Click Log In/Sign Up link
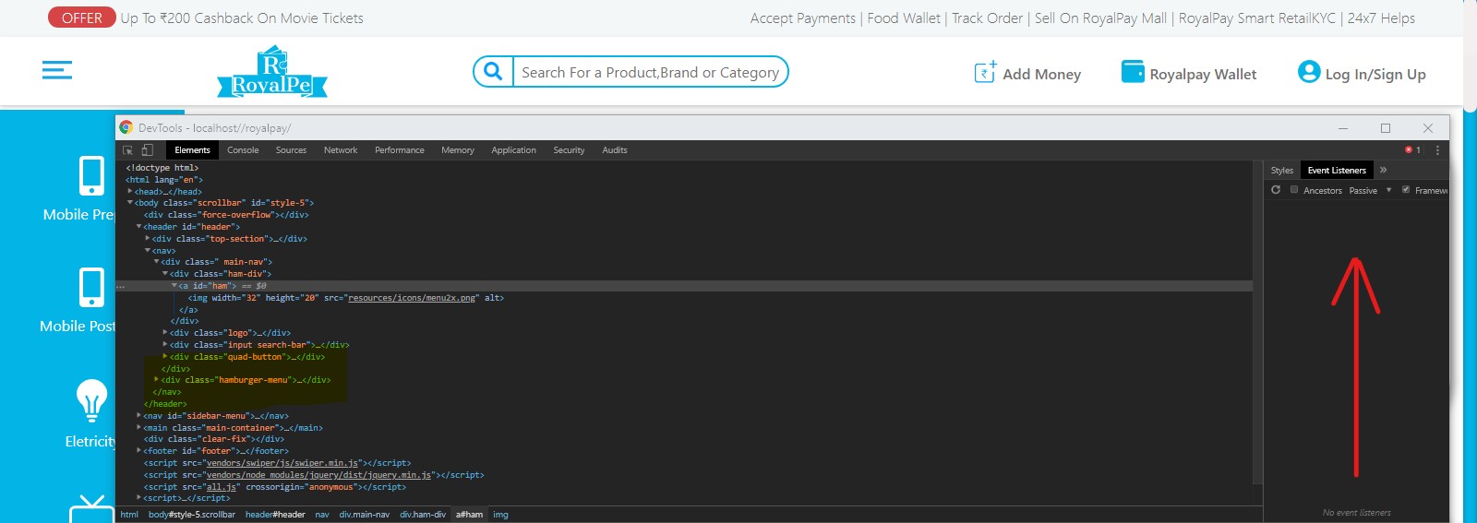Viewport: 1477px width, 523px height. point(1375,75)
